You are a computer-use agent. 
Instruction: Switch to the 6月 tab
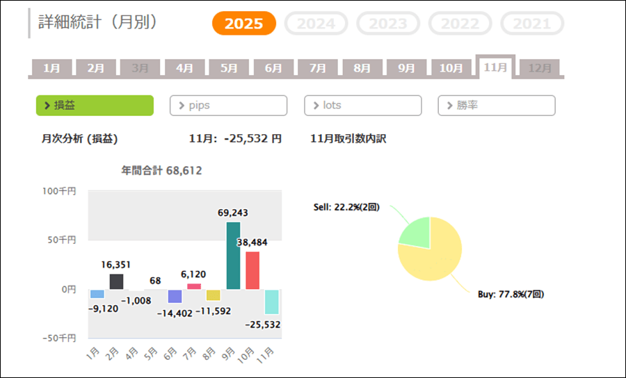(273, 68)
